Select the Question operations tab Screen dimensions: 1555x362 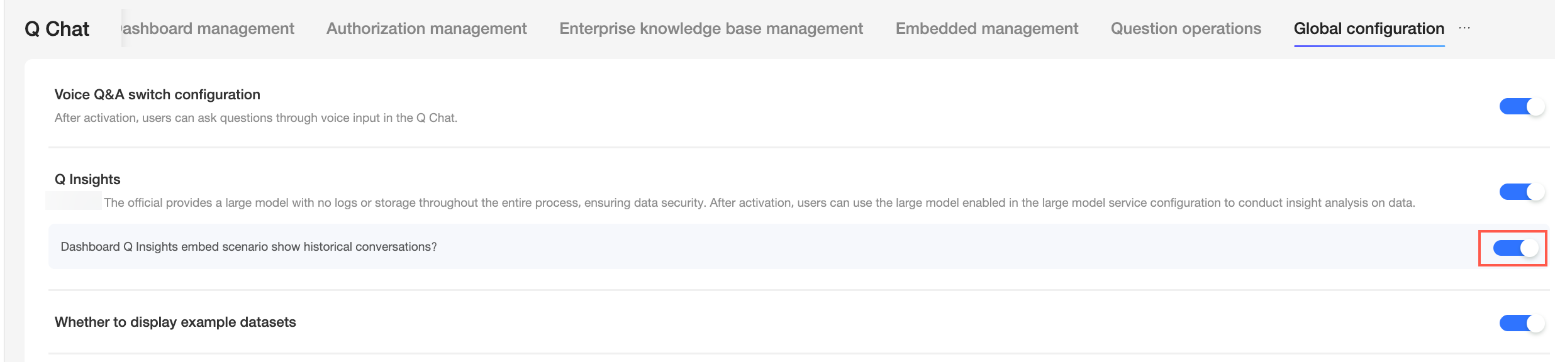point(1186,29)
